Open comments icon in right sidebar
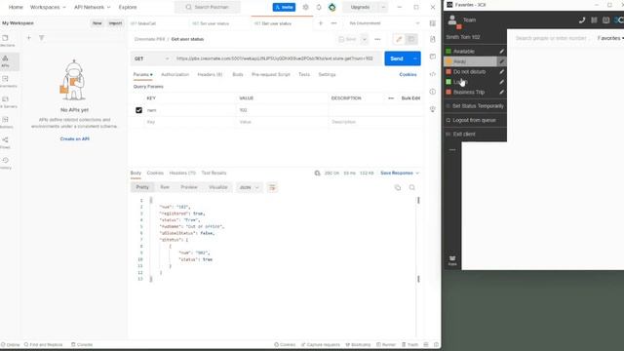This screenshot has width=624, height=351. [433, 57]
